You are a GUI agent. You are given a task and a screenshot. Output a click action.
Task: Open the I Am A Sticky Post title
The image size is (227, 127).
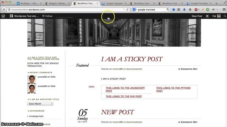tap(132, 59)
